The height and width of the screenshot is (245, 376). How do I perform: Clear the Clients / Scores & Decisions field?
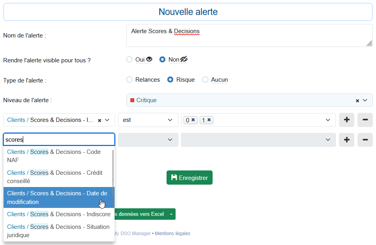[x=100, y=120]
